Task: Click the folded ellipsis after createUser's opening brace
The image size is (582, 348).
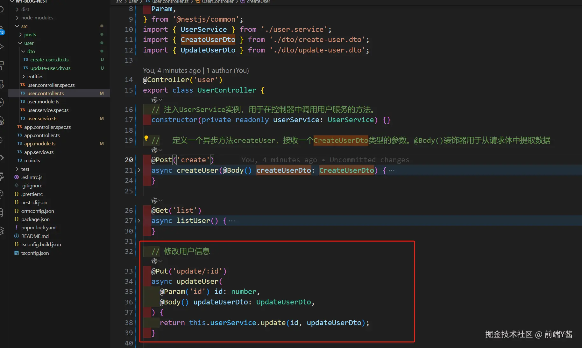Action: 391,171
